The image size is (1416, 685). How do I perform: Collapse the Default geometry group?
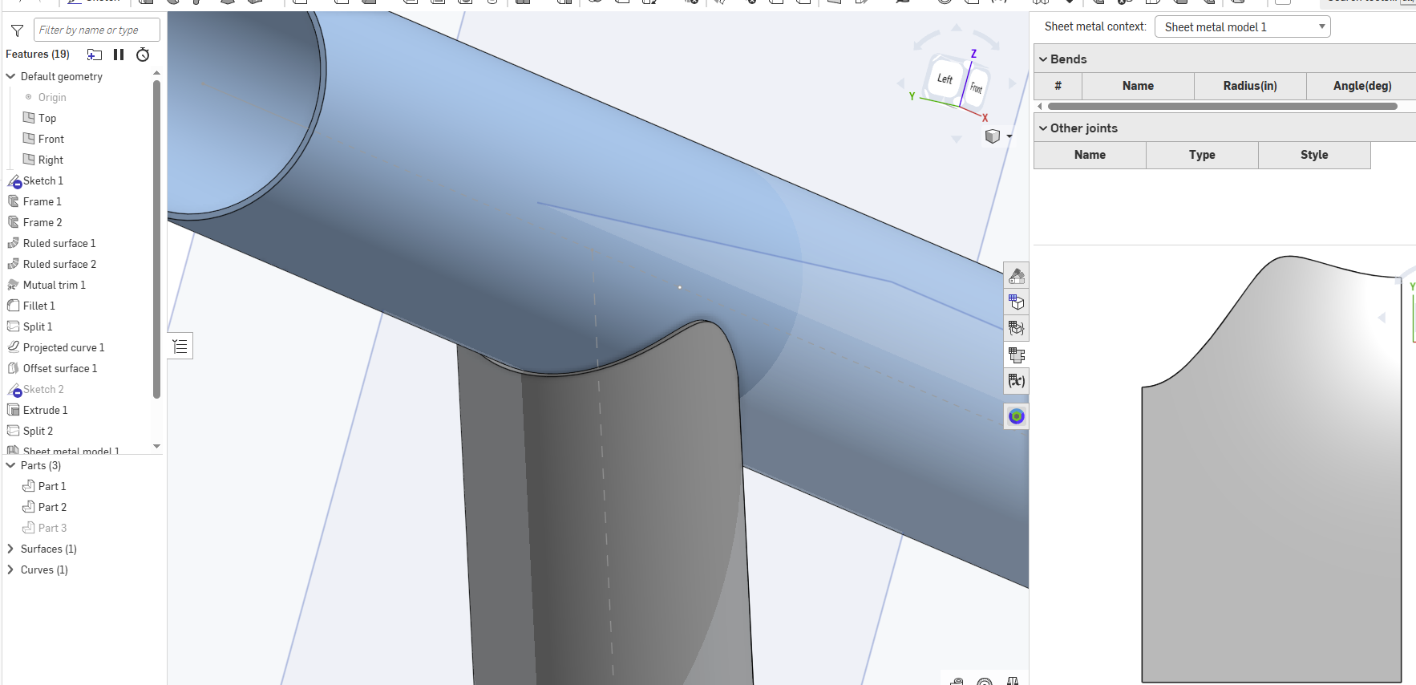(10, 76)
